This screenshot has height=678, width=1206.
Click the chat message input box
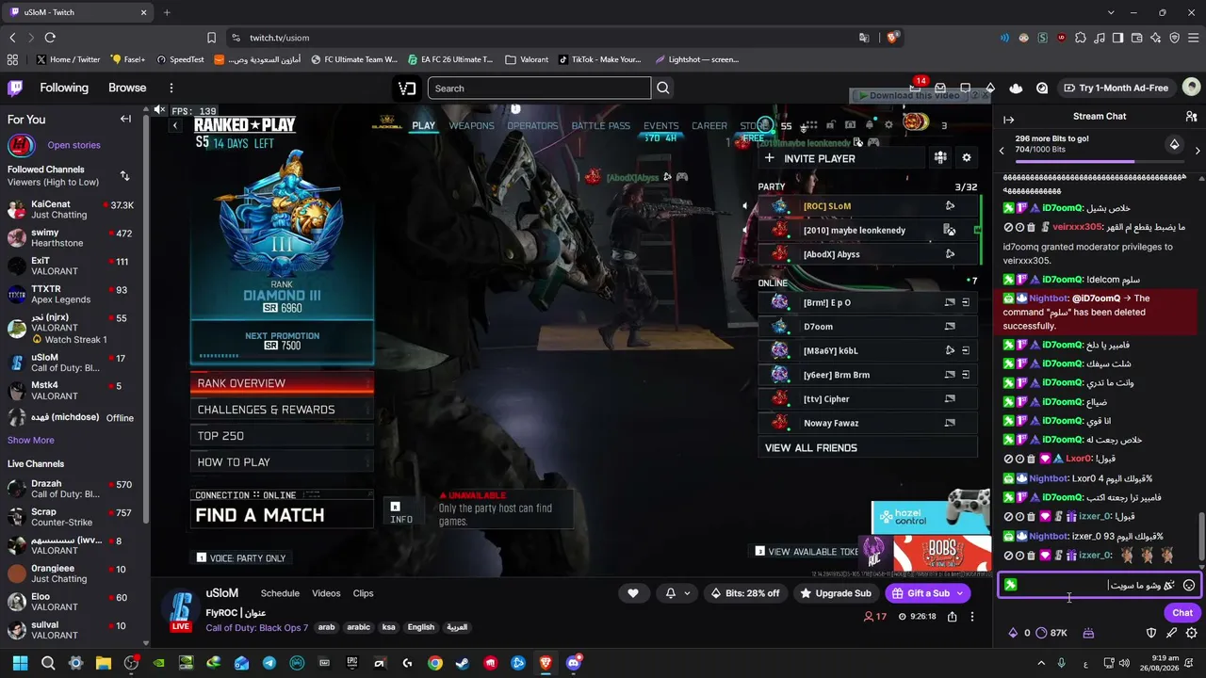(1099, 585)
